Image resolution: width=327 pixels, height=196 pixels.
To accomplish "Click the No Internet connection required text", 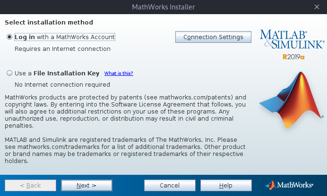I will pyautogui.click(x=62, y=85).
